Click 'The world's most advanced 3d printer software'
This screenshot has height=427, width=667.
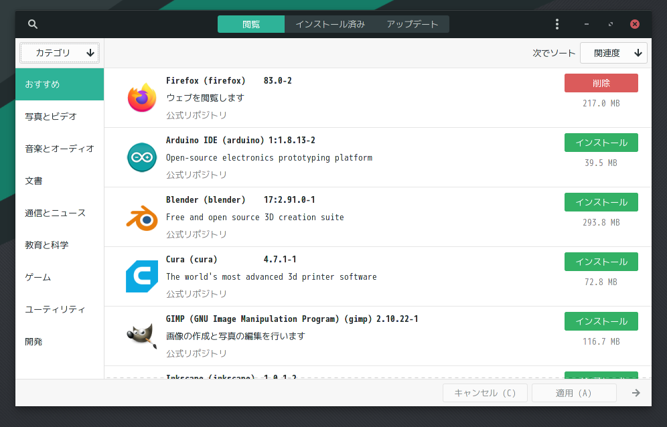click(x=271, y=277)
